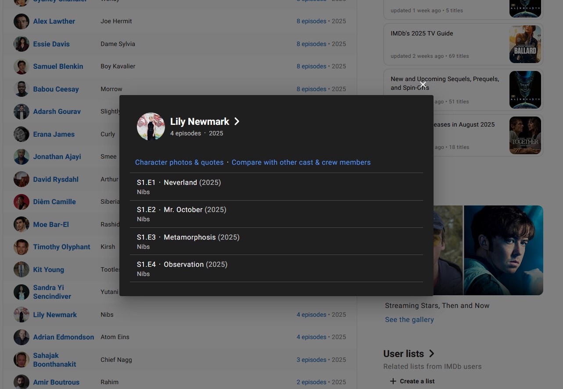Open Jonathan Ajayi cast page

(57, 156)
